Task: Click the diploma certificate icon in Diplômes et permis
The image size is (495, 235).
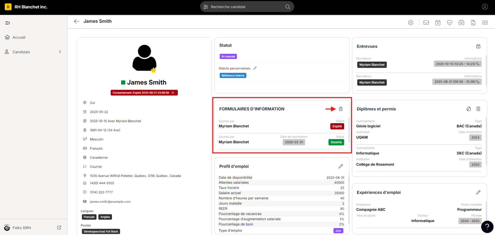Action: point(469,109)
